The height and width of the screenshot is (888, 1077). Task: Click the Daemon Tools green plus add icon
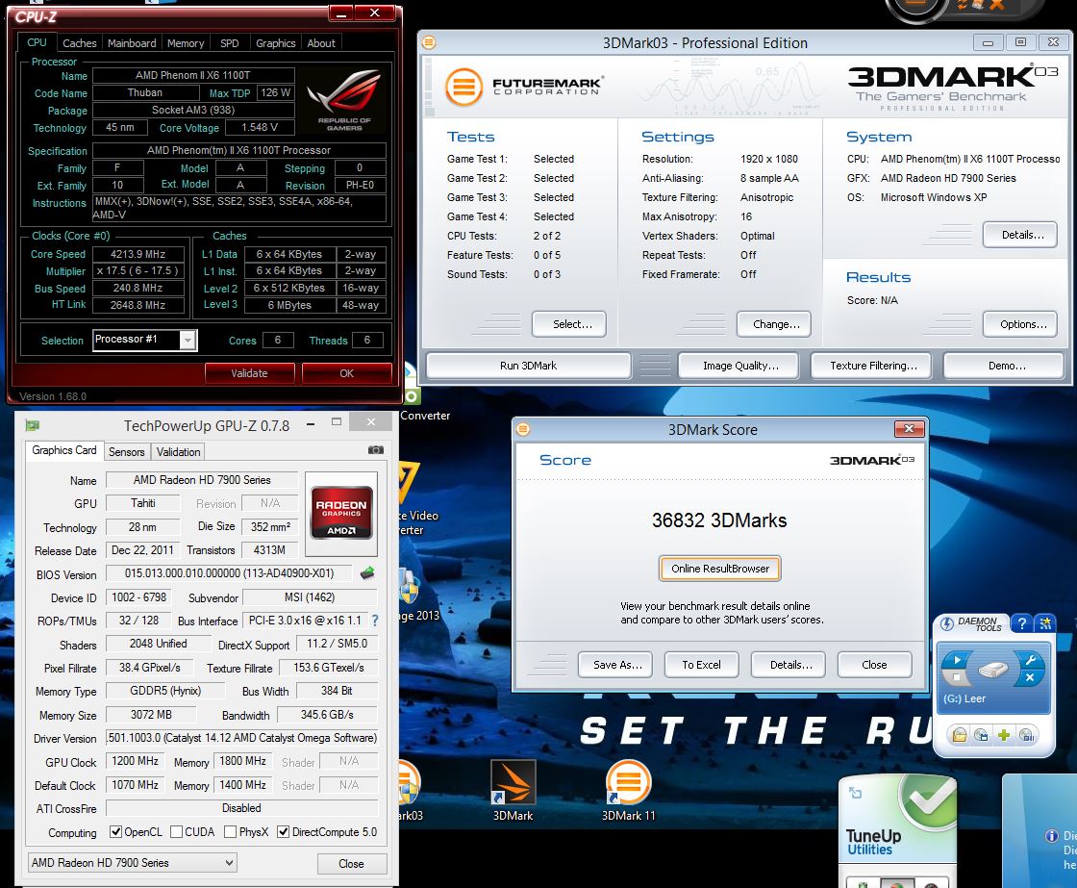coord(1004,735)
